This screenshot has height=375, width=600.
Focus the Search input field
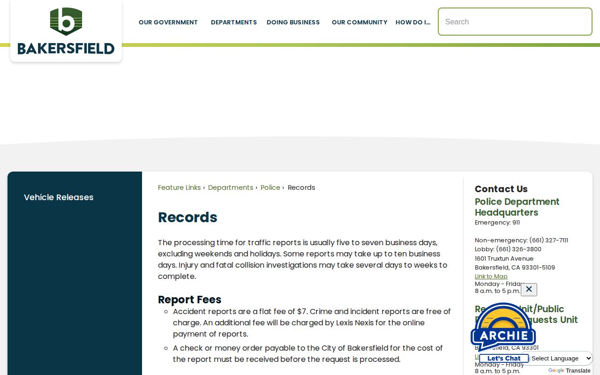[515, 22]
